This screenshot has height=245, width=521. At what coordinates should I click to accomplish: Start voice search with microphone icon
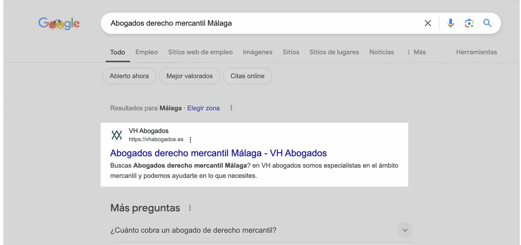(x=450, y=23)
